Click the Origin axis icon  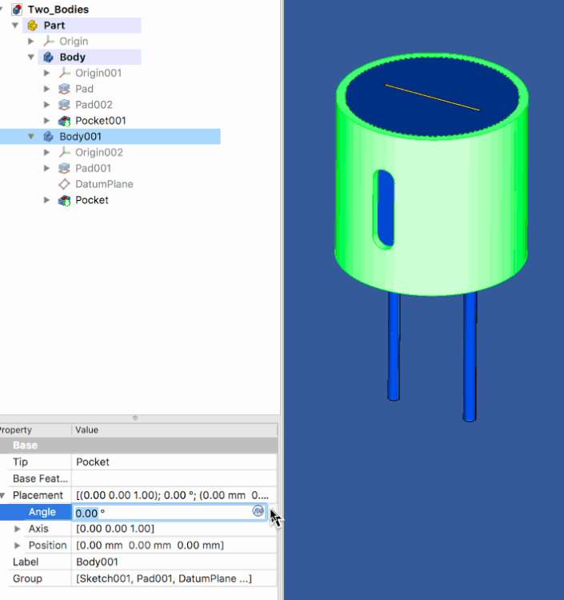click(x=49, y=41)
